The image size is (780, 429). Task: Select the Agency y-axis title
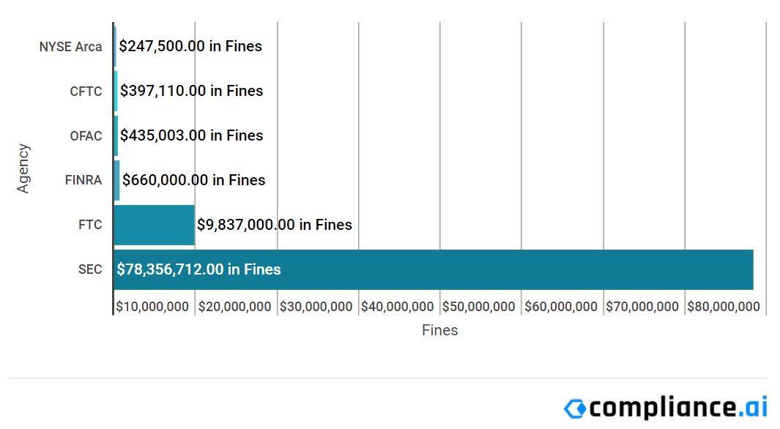(x=23, y=168)
